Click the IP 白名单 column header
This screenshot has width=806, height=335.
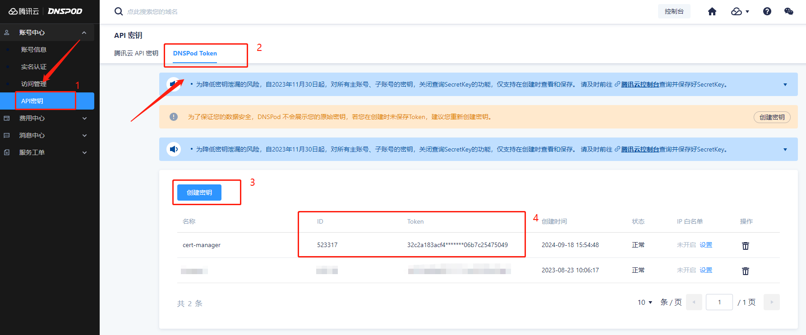(x=690, y=221)
